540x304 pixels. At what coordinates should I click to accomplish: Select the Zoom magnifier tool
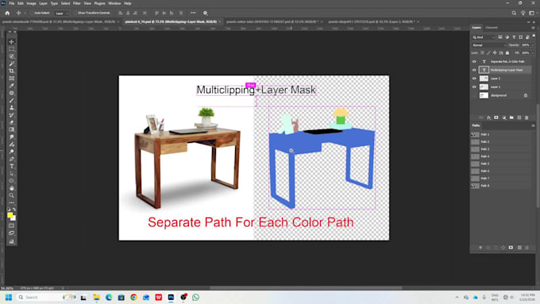11,195
